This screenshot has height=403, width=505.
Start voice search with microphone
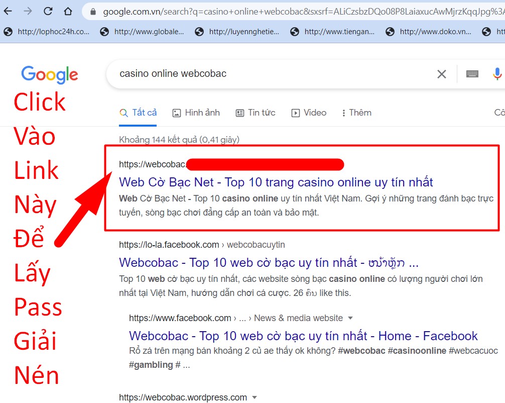pos(497,74)
